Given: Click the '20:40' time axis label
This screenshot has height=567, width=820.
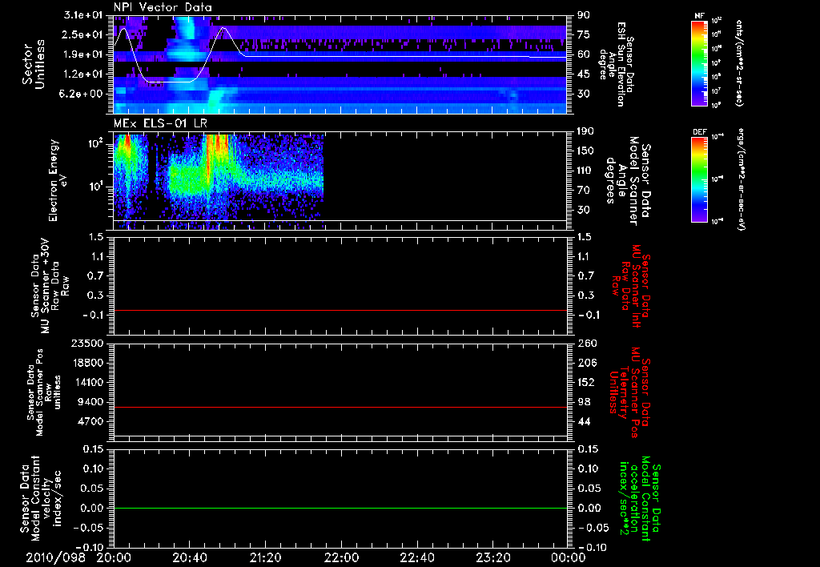Looking at the screenshot, I should click(x=190, y=558).
